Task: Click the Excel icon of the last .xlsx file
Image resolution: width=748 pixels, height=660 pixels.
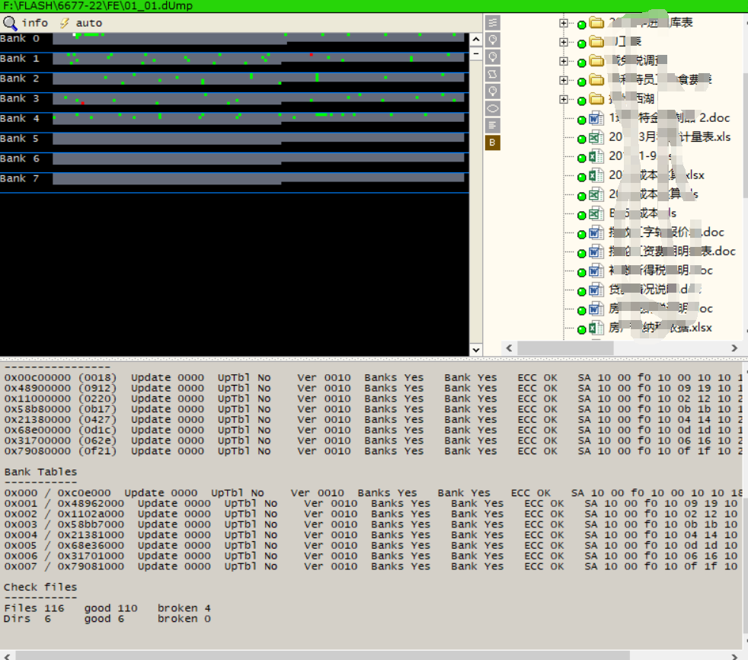Action: (x=596, y=328)
